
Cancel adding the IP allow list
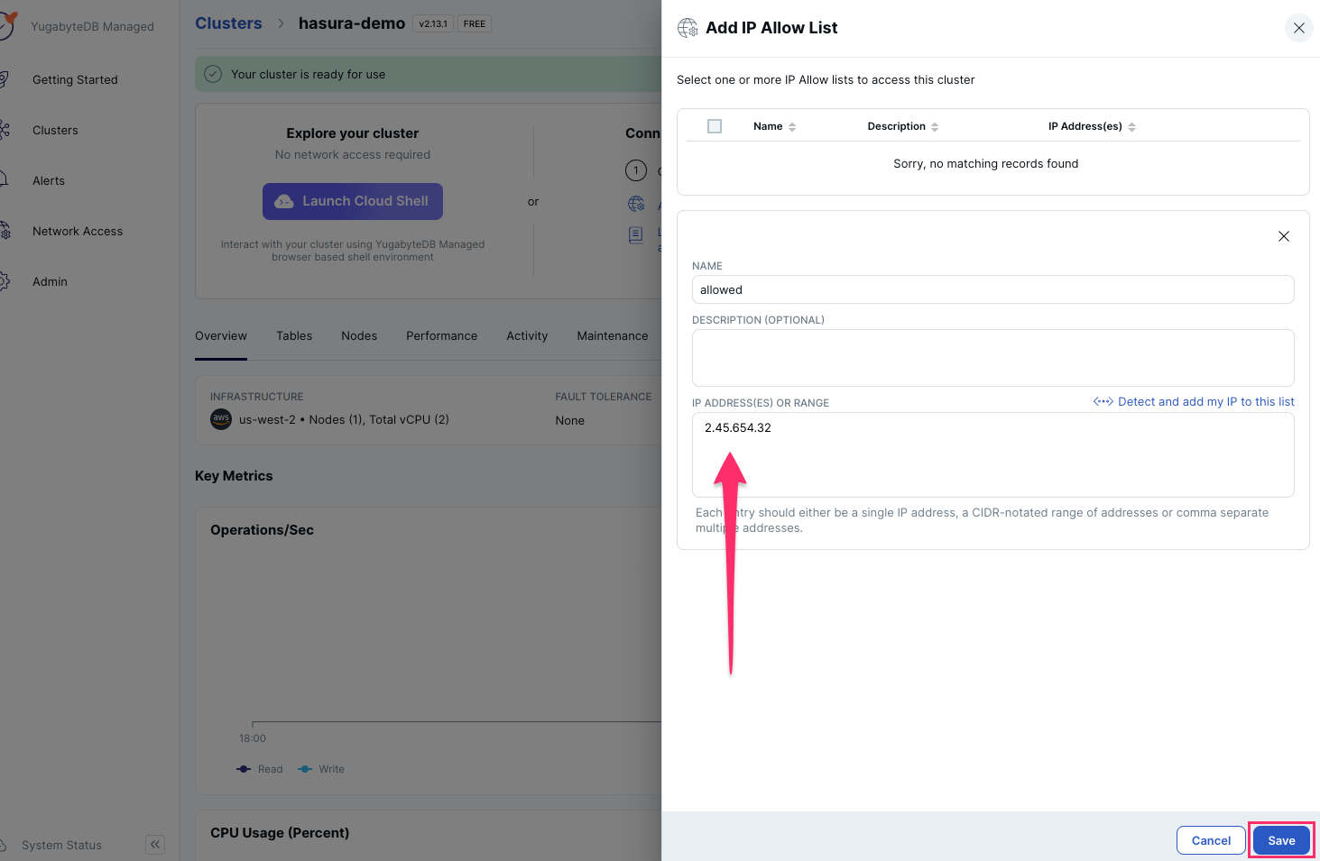pyautogui.click(x=1211, y=840)
